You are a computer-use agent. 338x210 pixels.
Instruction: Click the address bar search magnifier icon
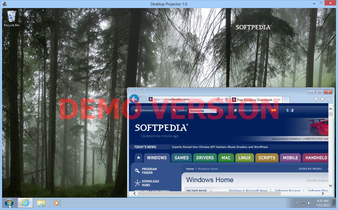click(x=218, y=99)
